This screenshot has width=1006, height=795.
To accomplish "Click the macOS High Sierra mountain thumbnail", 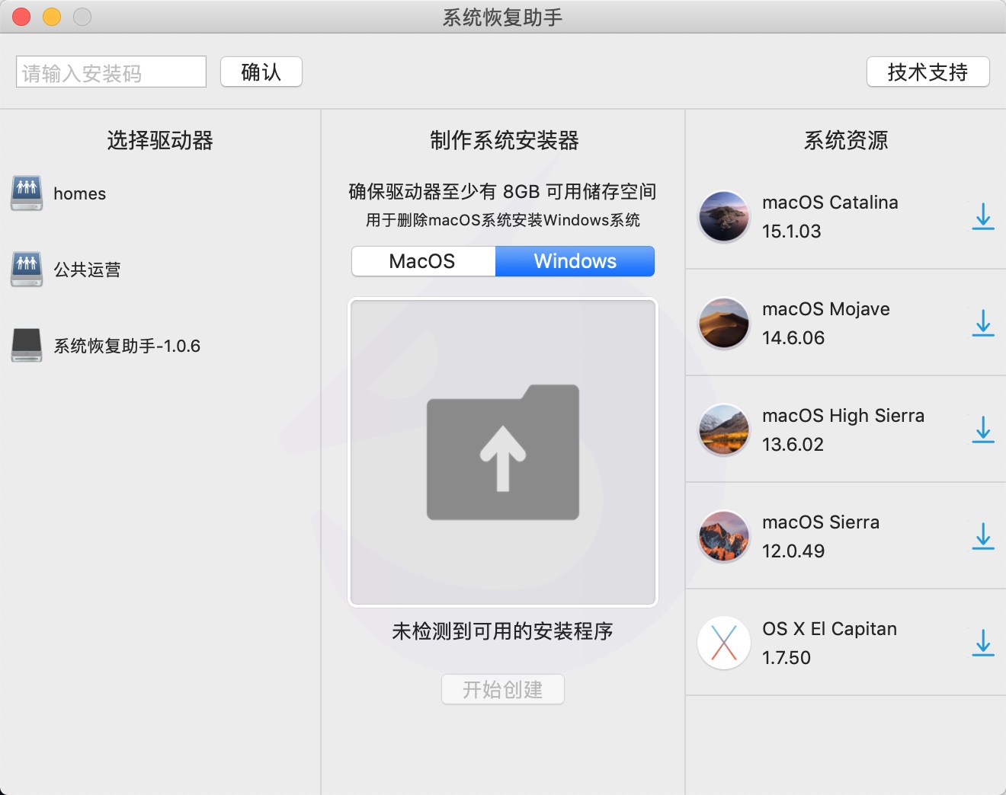I will 724,429.
